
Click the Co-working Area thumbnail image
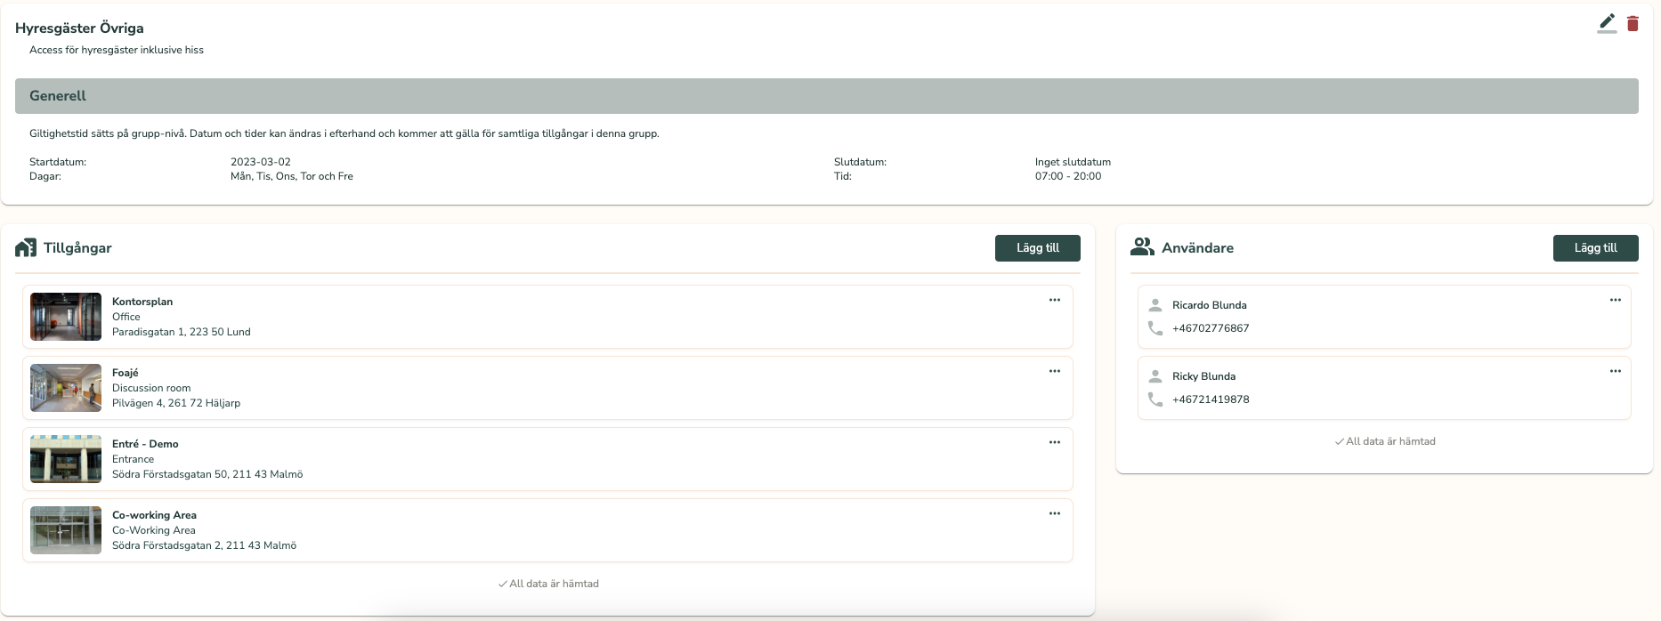pyautogui.click(x=66, y=530)
